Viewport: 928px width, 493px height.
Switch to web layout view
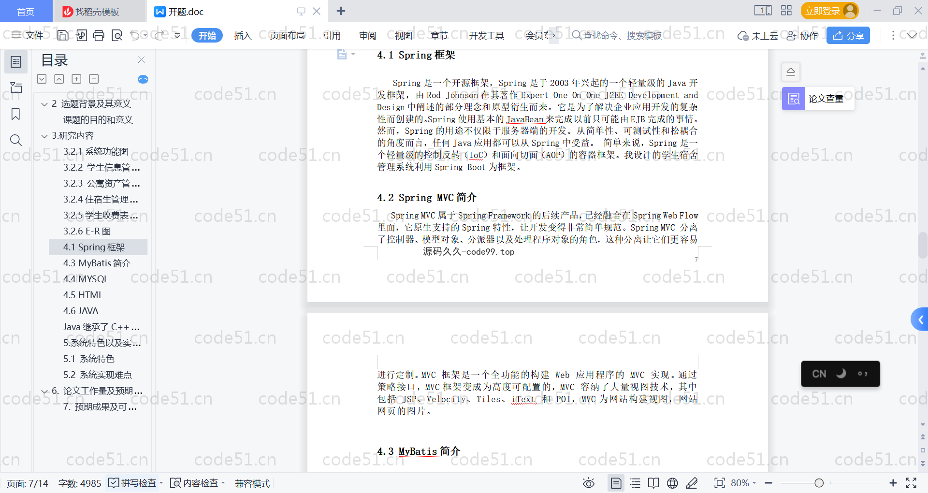672,483
